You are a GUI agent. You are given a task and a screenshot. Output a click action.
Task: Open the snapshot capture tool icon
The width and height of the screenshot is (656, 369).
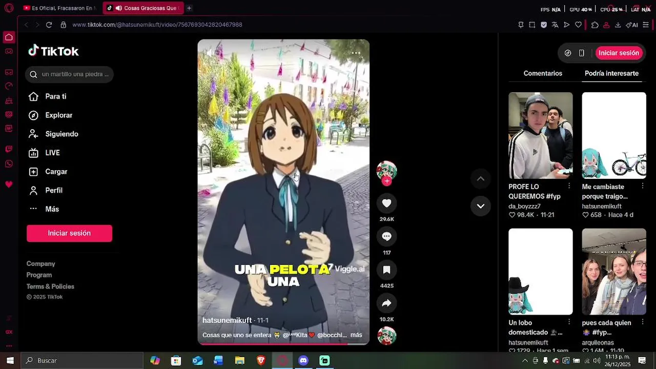pyautogui.click(x=532, y=25)
